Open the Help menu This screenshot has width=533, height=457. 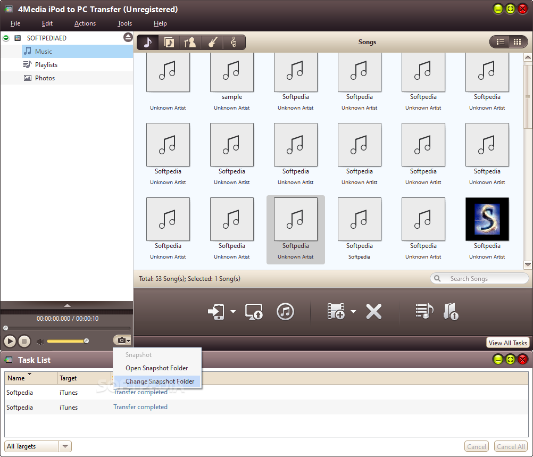pyautogui.click(x=160, y=23)
